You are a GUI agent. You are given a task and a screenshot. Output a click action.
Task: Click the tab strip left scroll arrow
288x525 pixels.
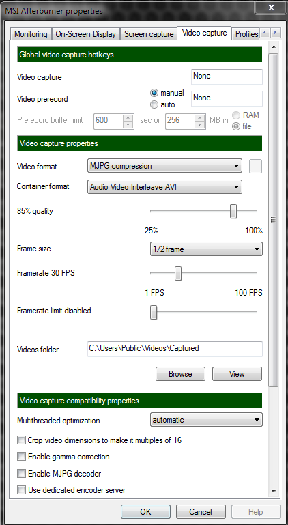pyautogui.click(x=265, y=33)
